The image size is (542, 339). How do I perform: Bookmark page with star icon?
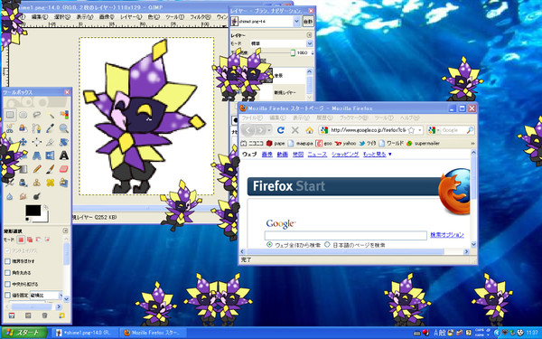[x=411, y=130]
